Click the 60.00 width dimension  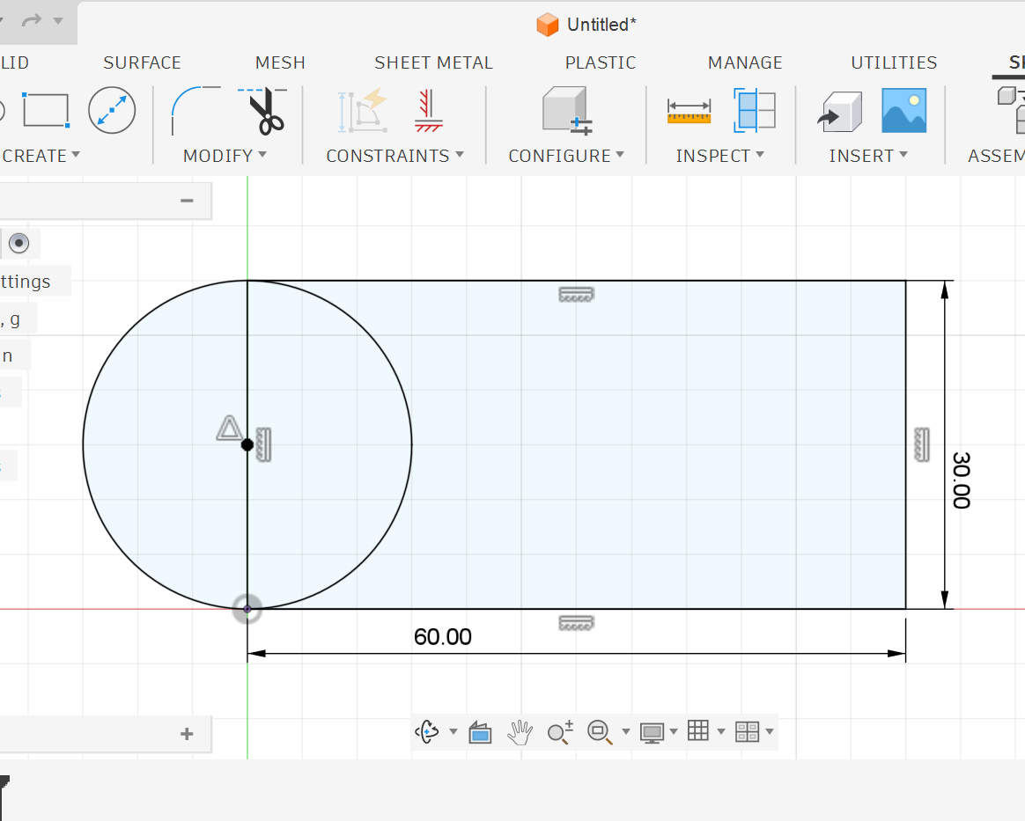[443, 637]
